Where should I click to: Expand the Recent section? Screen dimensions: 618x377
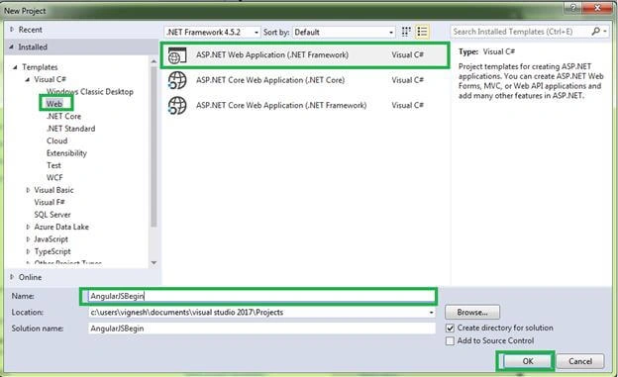pos(12,29)
